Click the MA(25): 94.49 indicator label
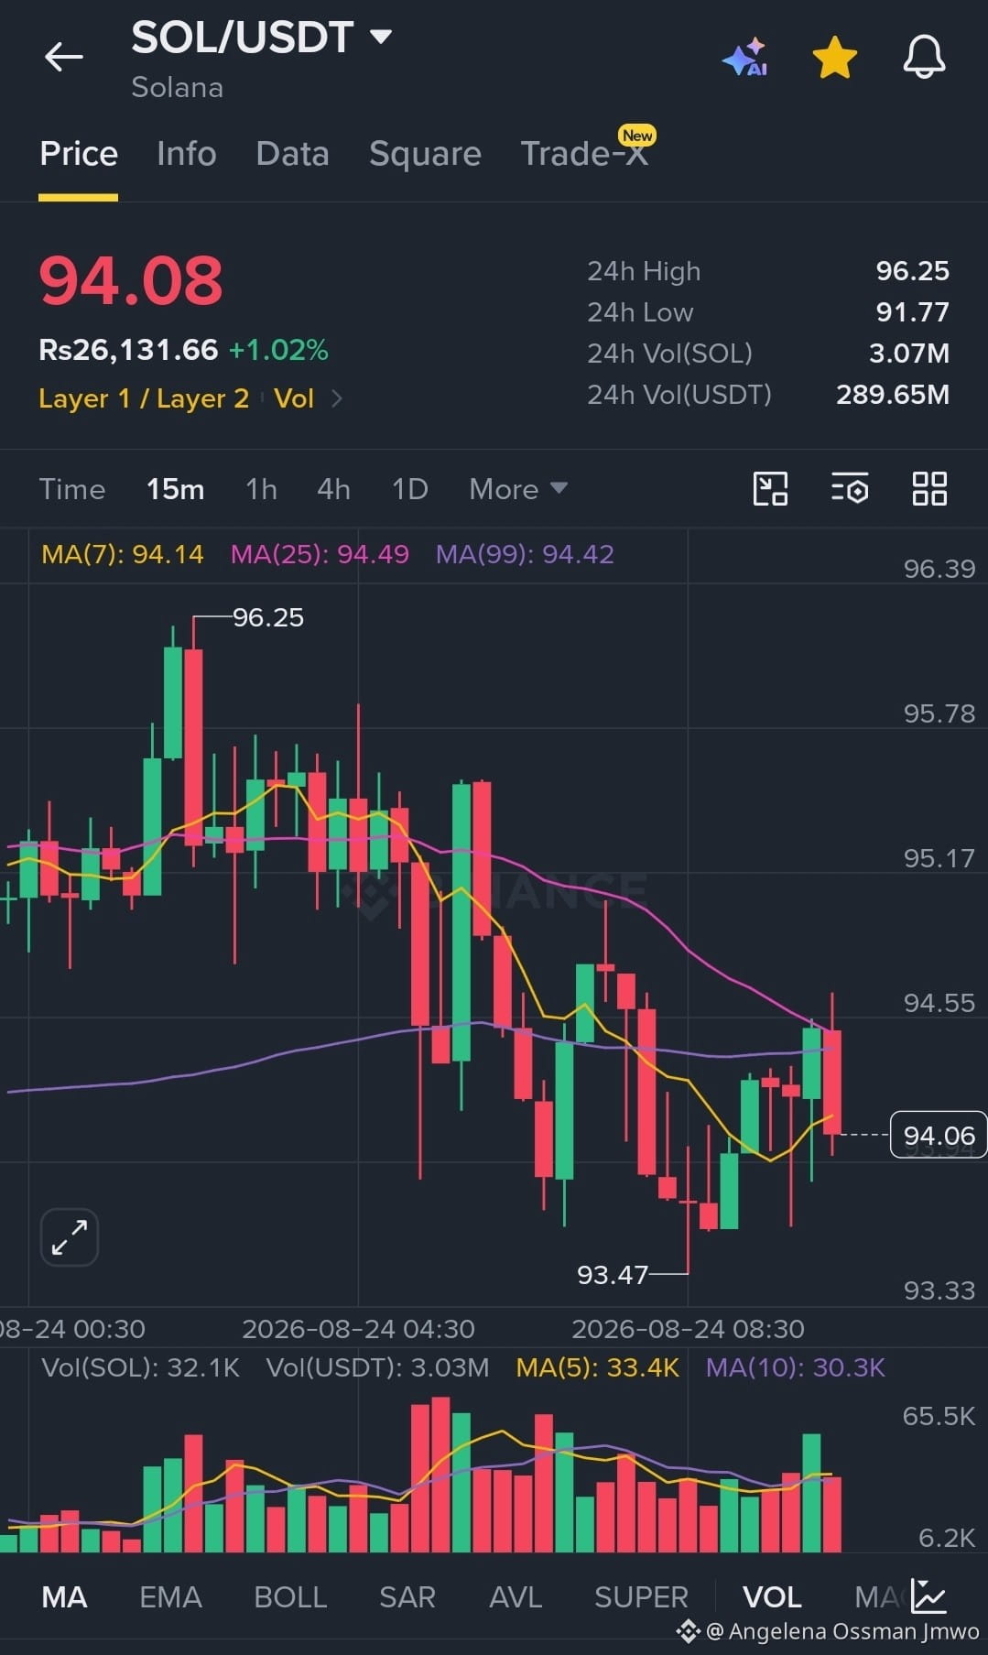 click(320, 554)
